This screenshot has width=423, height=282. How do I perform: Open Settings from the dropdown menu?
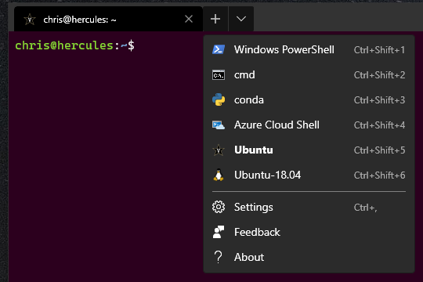(x=309, y=207)
